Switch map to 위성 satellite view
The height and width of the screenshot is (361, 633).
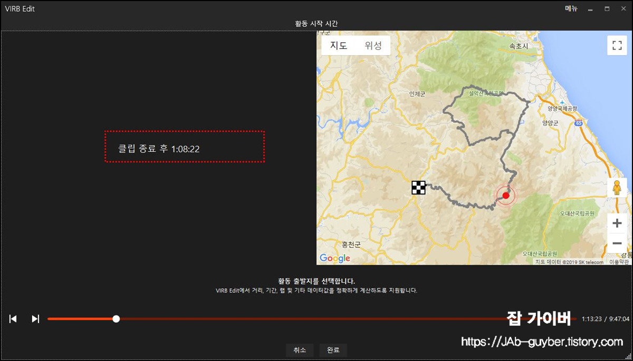373,45
